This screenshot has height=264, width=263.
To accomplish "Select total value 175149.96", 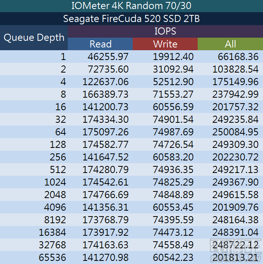I will 235,82.
